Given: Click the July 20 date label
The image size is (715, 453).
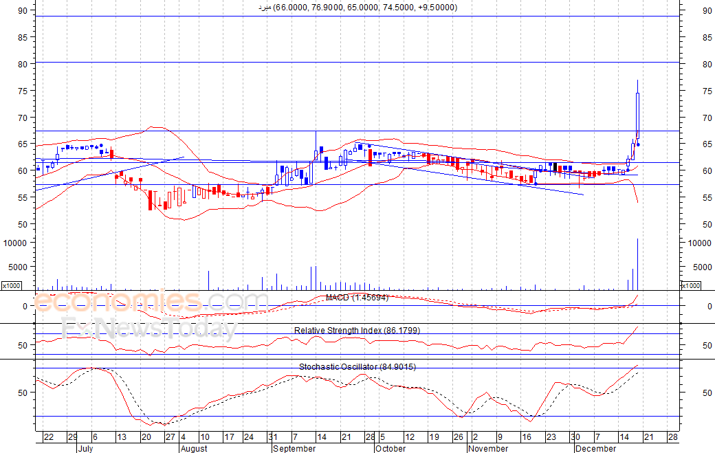Looking at the screenshot, I should click(146, 437).
